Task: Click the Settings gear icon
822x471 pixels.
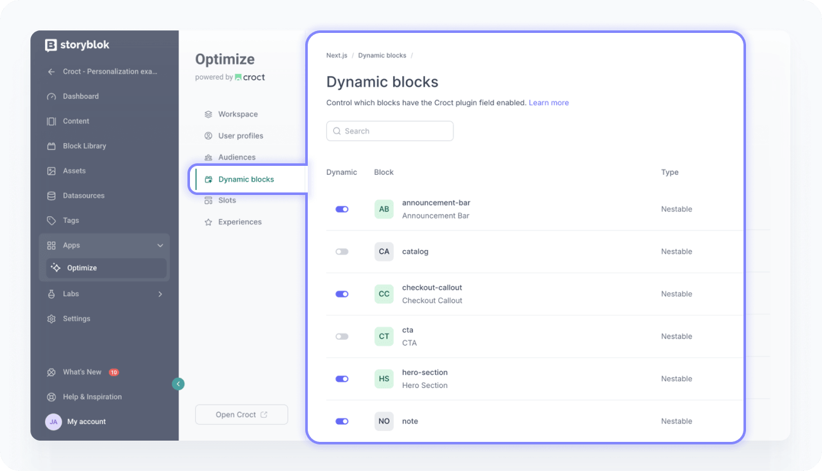Action: click(x=51, y=318)
